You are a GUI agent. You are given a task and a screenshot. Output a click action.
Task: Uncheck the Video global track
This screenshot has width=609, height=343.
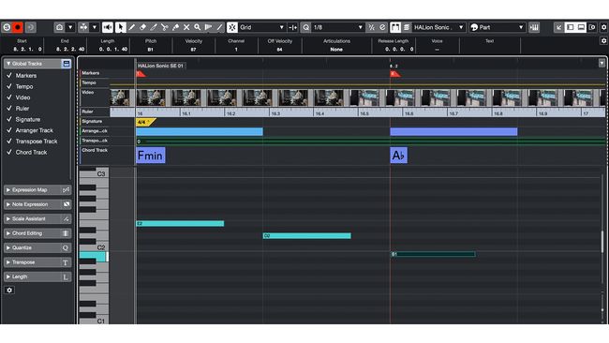point(9,97)
